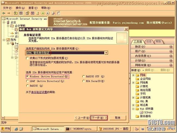Switch to the C:\WINDOWS\syste... taskbar window

pos(81,129)
